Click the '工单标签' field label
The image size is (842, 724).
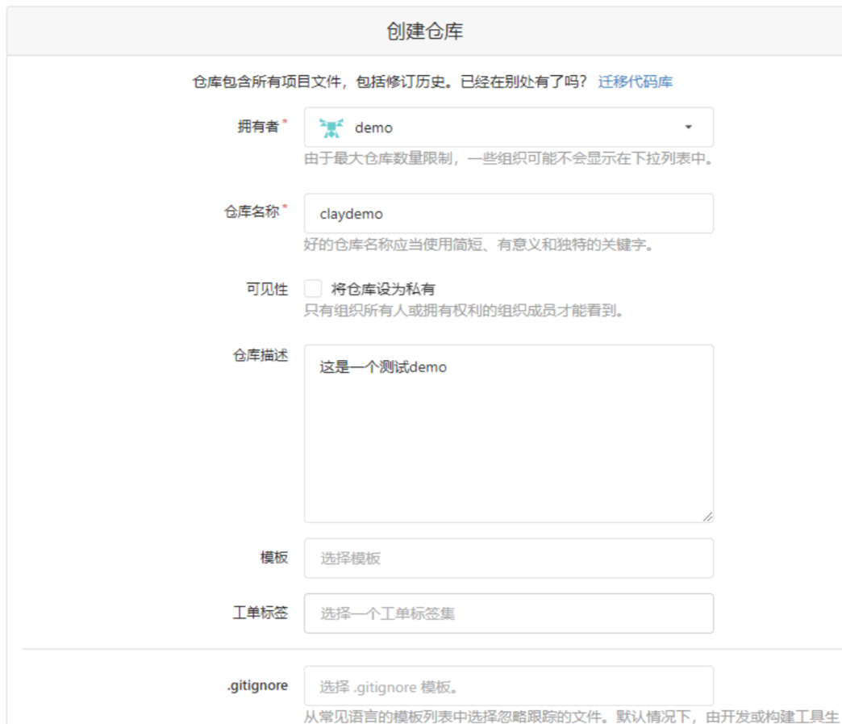260,613
